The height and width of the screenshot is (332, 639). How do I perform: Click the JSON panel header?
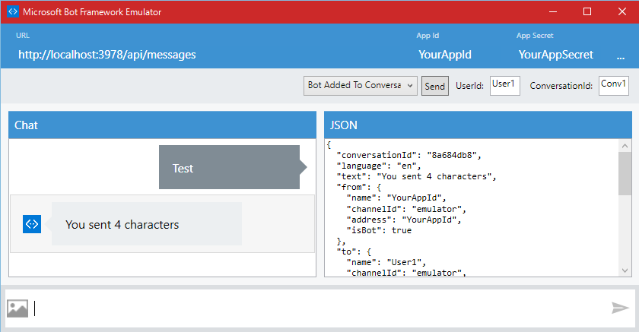(x=478, y=125)
